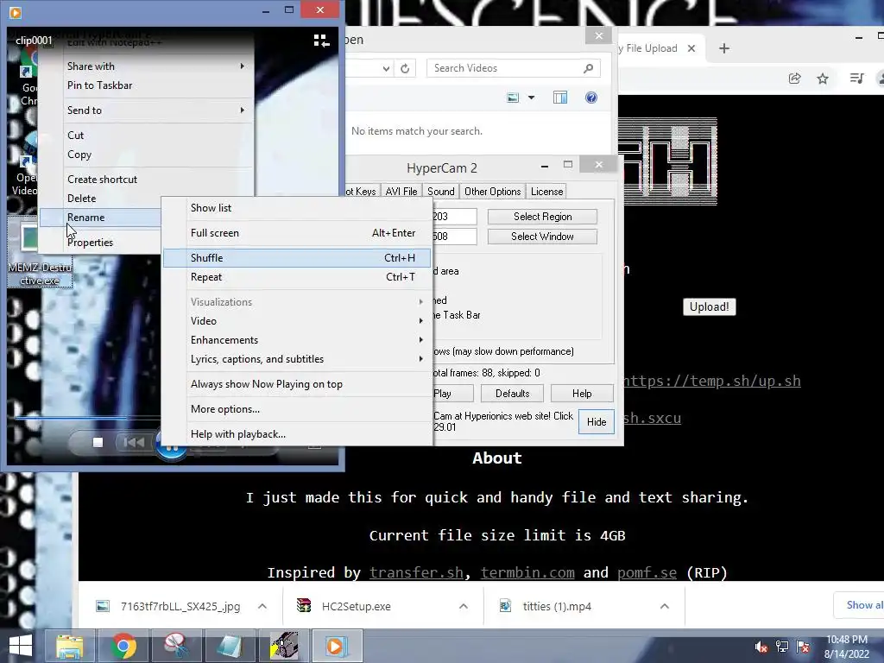Screen dimensions: 884x663
Task: Toggle Shuffle in the playback menu
Action: coord(297,257)
